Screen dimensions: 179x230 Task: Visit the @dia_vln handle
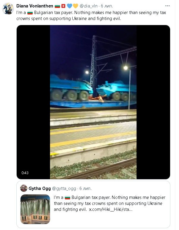click(x=89, y=6)
